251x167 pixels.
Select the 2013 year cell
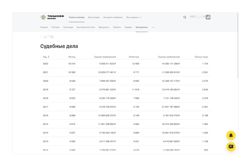pos(46,141)
